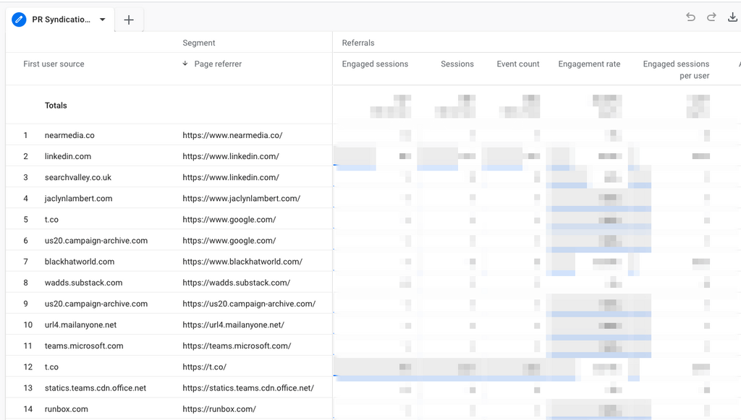Click the runbox.com source in row 14
This screenshot has height=420, width=741.
67,409
